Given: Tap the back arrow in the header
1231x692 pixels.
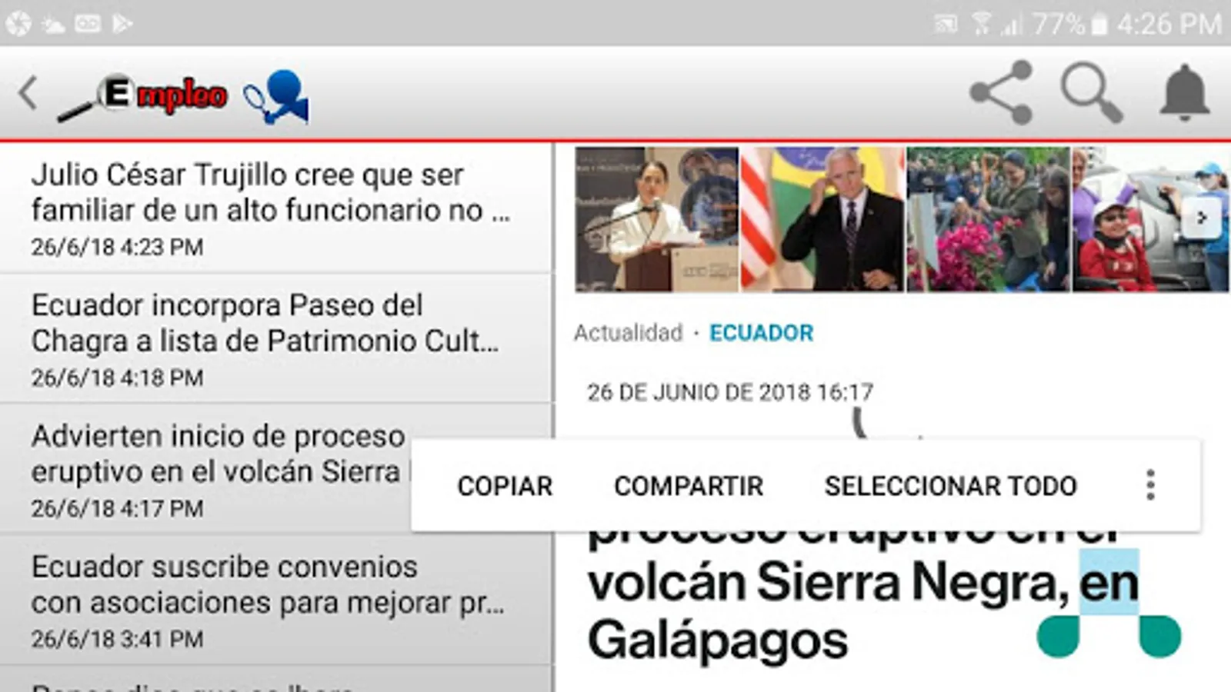Looking at the screenshot, I should click(28, 94).
